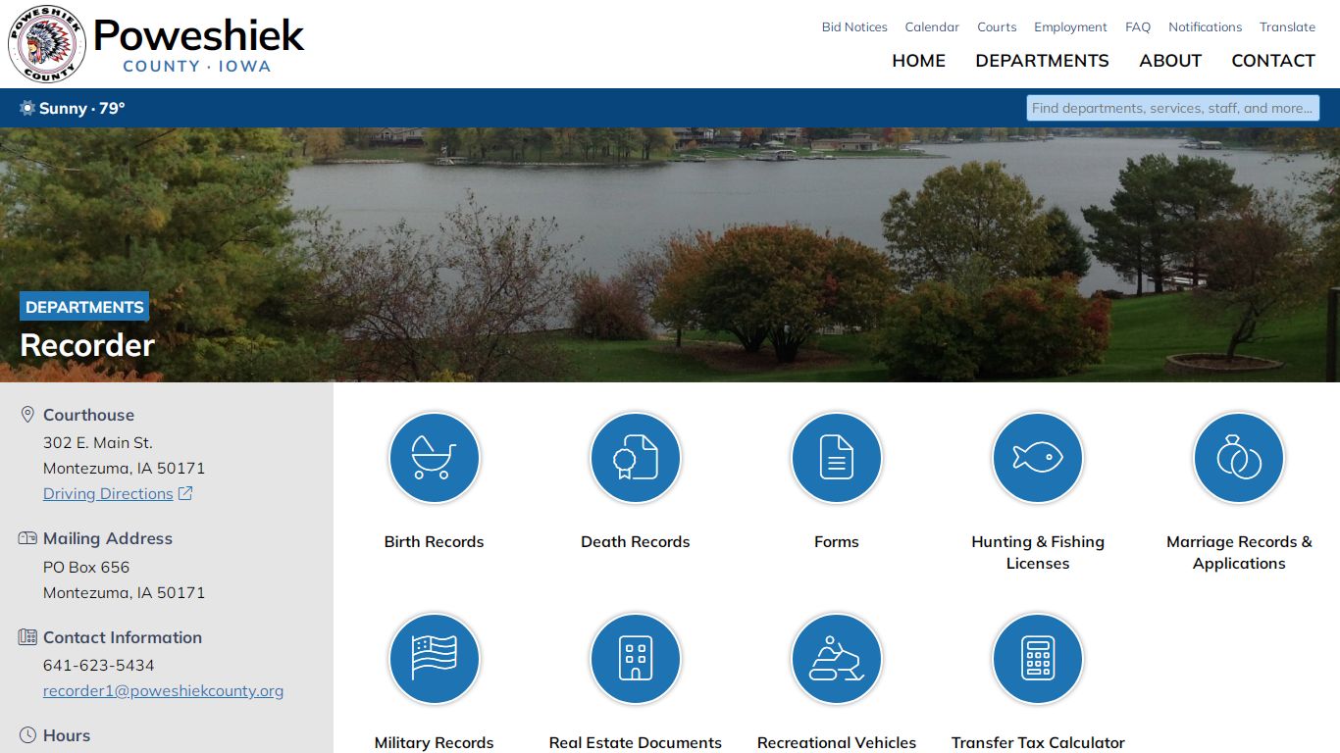Click the Recreational Vehicles label
The height and width of the screenshot is (753, 1340).
click(836, 742)
